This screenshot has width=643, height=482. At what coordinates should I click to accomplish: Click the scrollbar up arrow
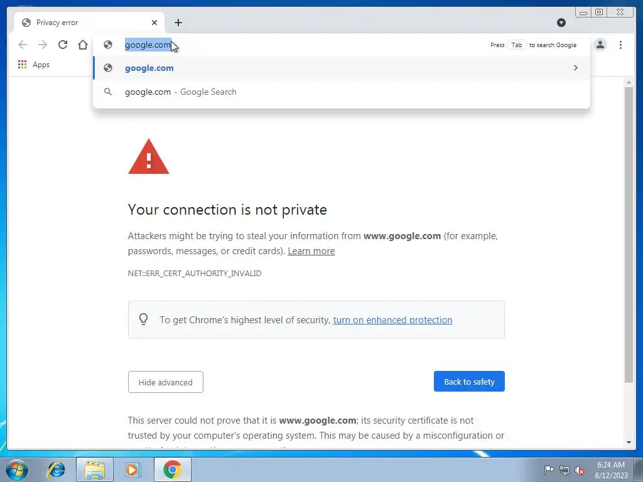click(629, 83)
